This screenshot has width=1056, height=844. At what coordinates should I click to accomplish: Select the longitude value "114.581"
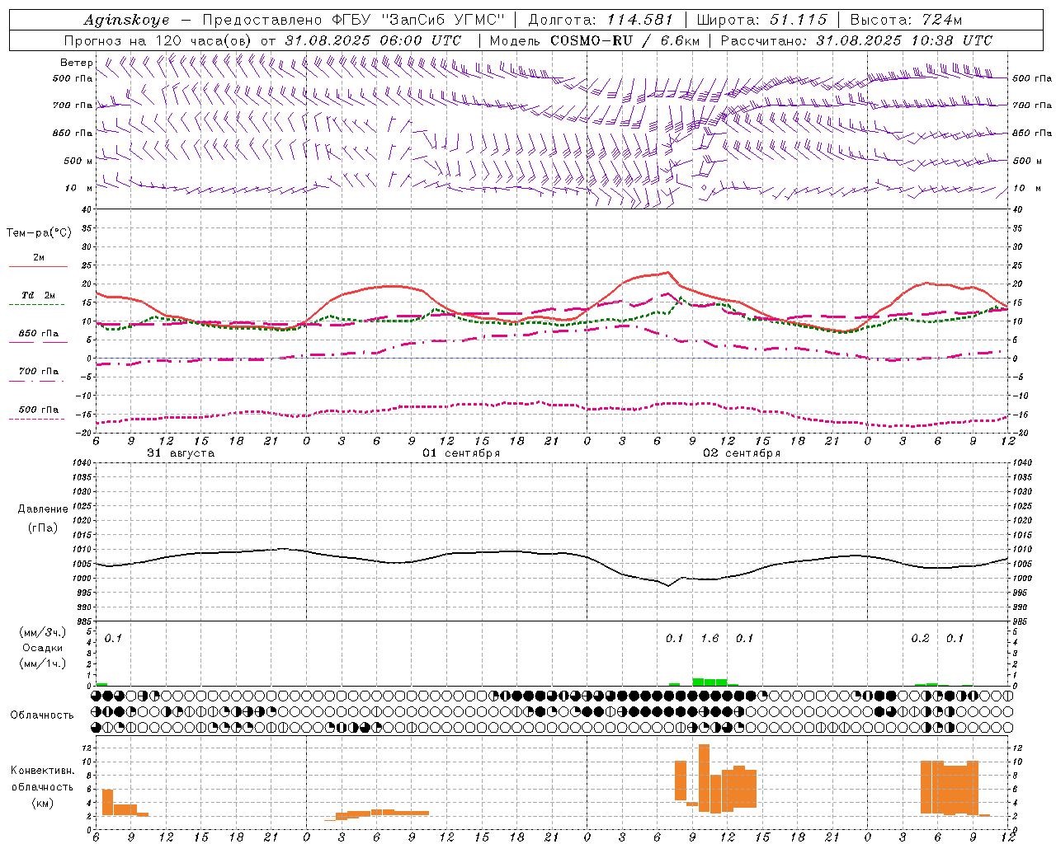point(640,20)
